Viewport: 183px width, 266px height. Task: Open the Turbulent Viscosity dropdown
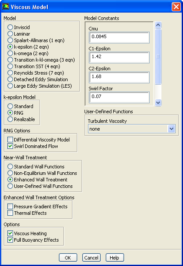(x=172, y=129)
